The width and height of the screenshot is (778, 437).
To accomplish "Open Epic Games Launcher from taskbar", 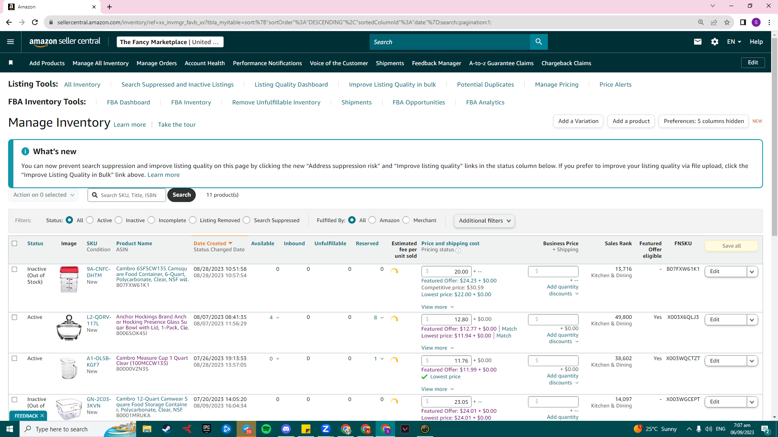I will tap(207, 429).
